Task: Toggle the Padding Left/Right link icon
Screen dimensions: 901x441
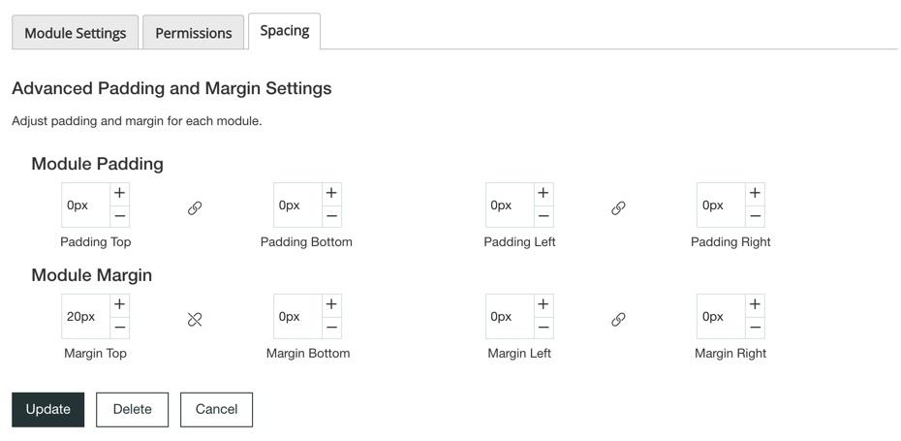Action: coord(618,208)
